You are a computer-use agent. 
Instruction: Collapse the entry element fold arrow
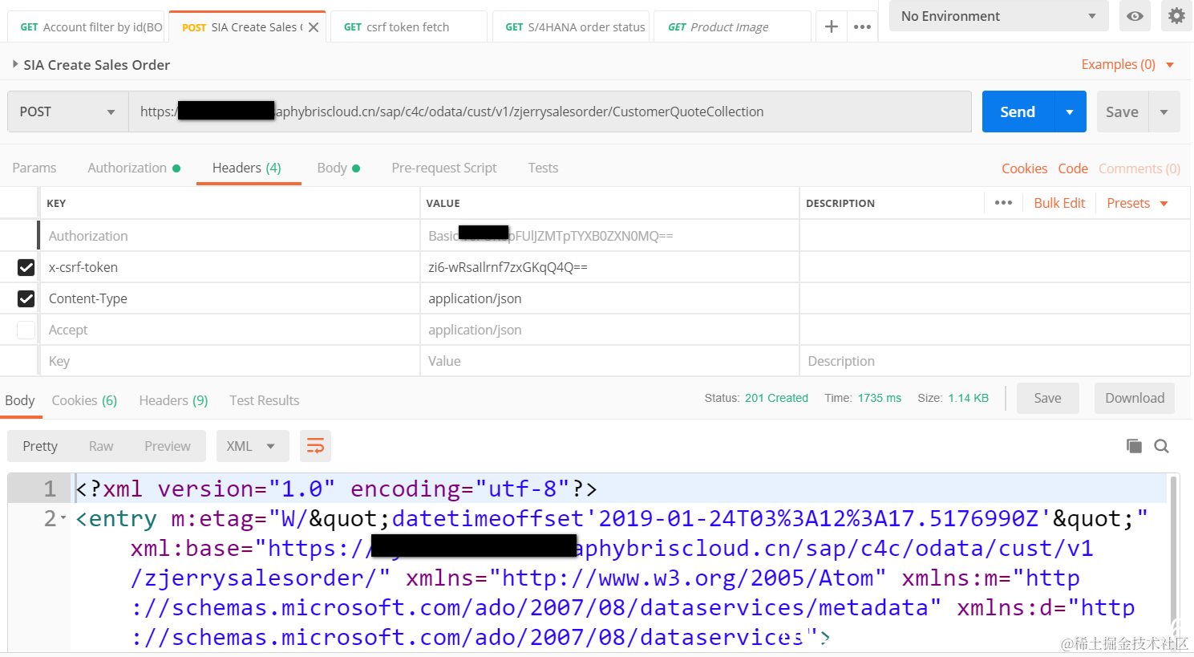coord(63,518)
